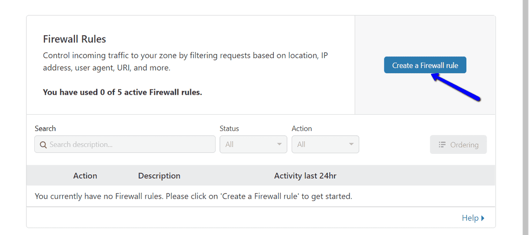Open the Status filter dropdown

(x=253, y=144)
